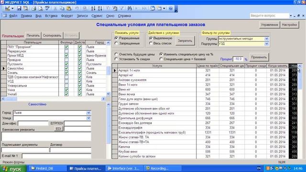Click the Paste clipboard icon
This screenshot has width=306, height=172.
click(69, 9)
